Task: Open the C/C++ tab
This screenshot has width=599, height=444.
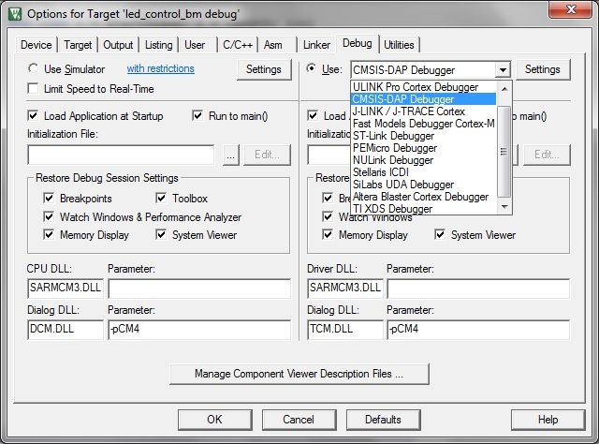Action: click(238, 45)
